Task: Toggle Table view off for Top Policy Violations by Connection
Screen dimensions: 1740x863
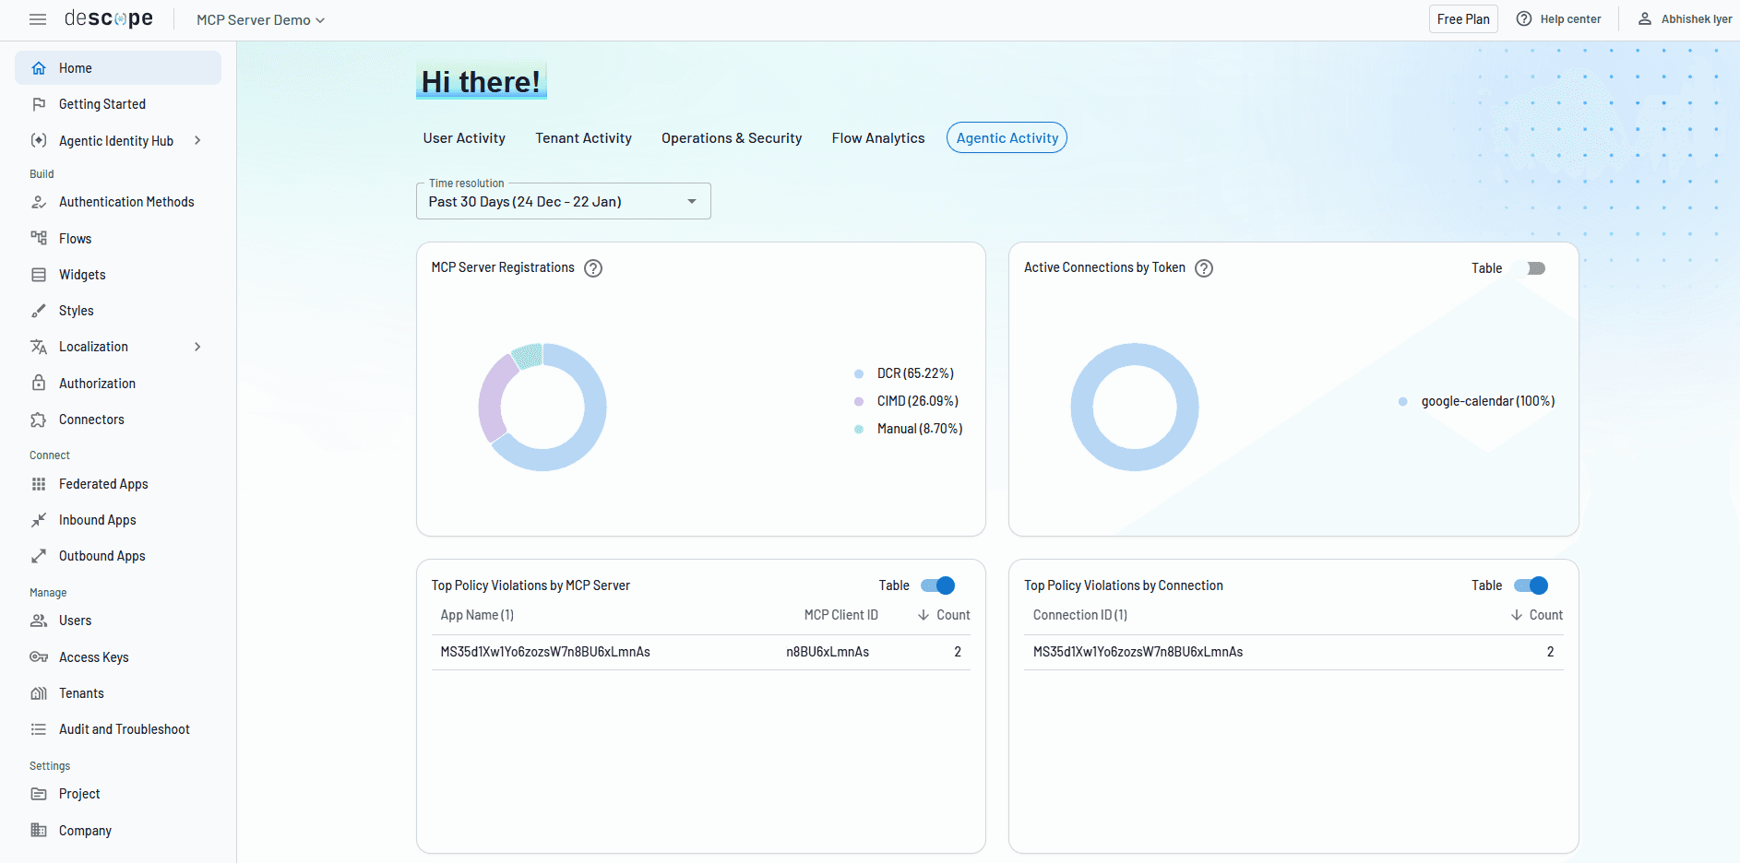Action: pyautogui.click(x=1529, y=585)
